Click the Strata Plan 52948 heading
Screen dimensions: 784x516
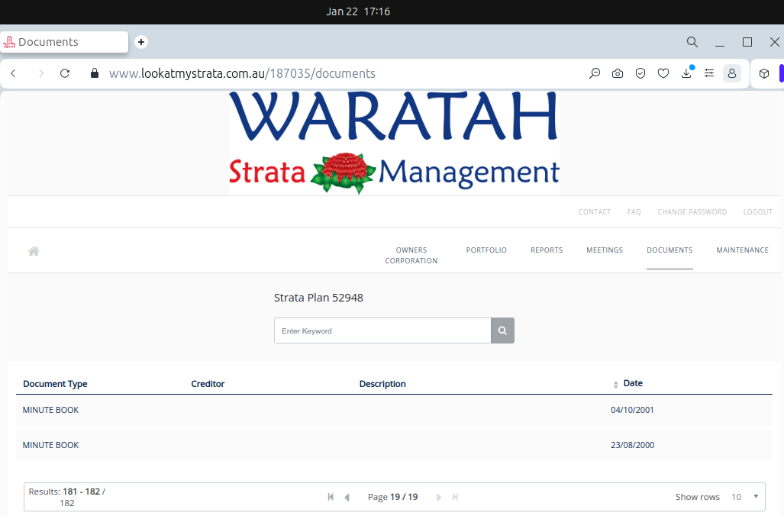tap(318, 298)
